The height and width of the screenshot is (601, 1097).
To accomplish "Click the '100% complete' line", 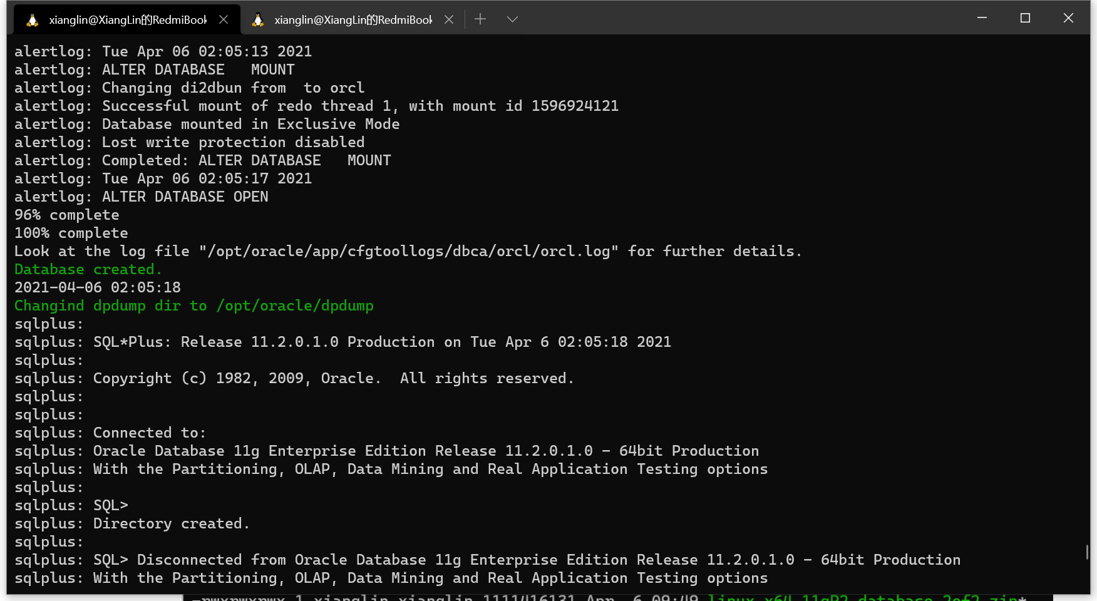I will click(71, 233).
